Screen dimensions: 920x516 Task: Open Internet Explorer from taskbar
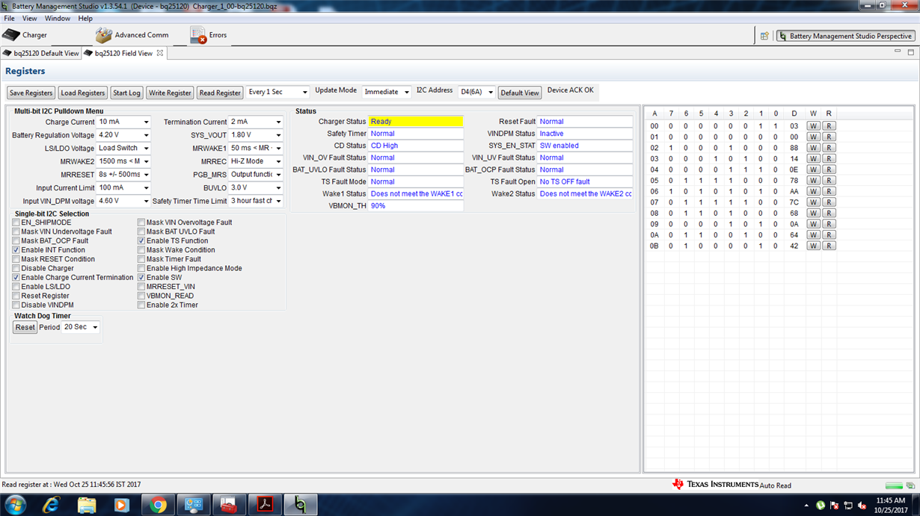pos(52,505)
